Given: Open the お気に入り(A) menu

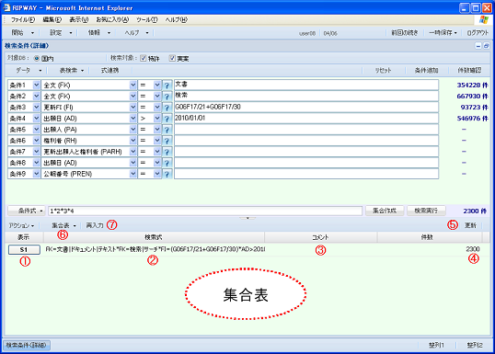Looking at the screenshot, I should click(112, 19).
